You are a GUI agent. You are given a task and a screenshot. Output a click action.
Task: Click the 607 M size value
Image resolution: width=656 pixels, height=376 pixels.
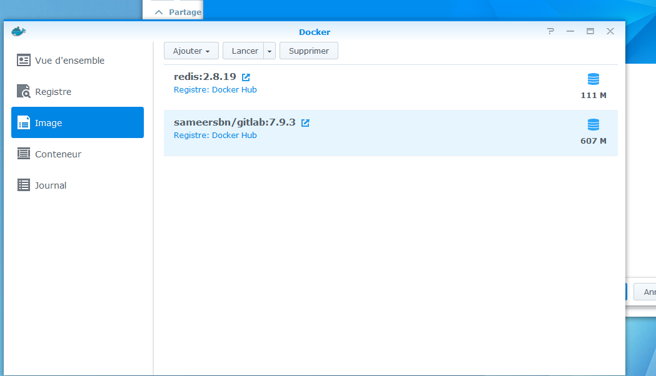[593, 141]
